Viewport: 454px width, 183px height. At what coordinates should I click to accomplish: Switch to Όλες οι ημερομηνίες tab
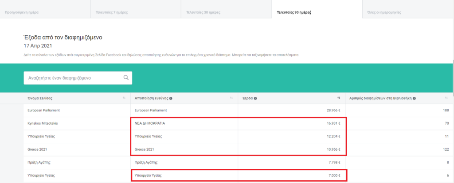coord(408,9)
